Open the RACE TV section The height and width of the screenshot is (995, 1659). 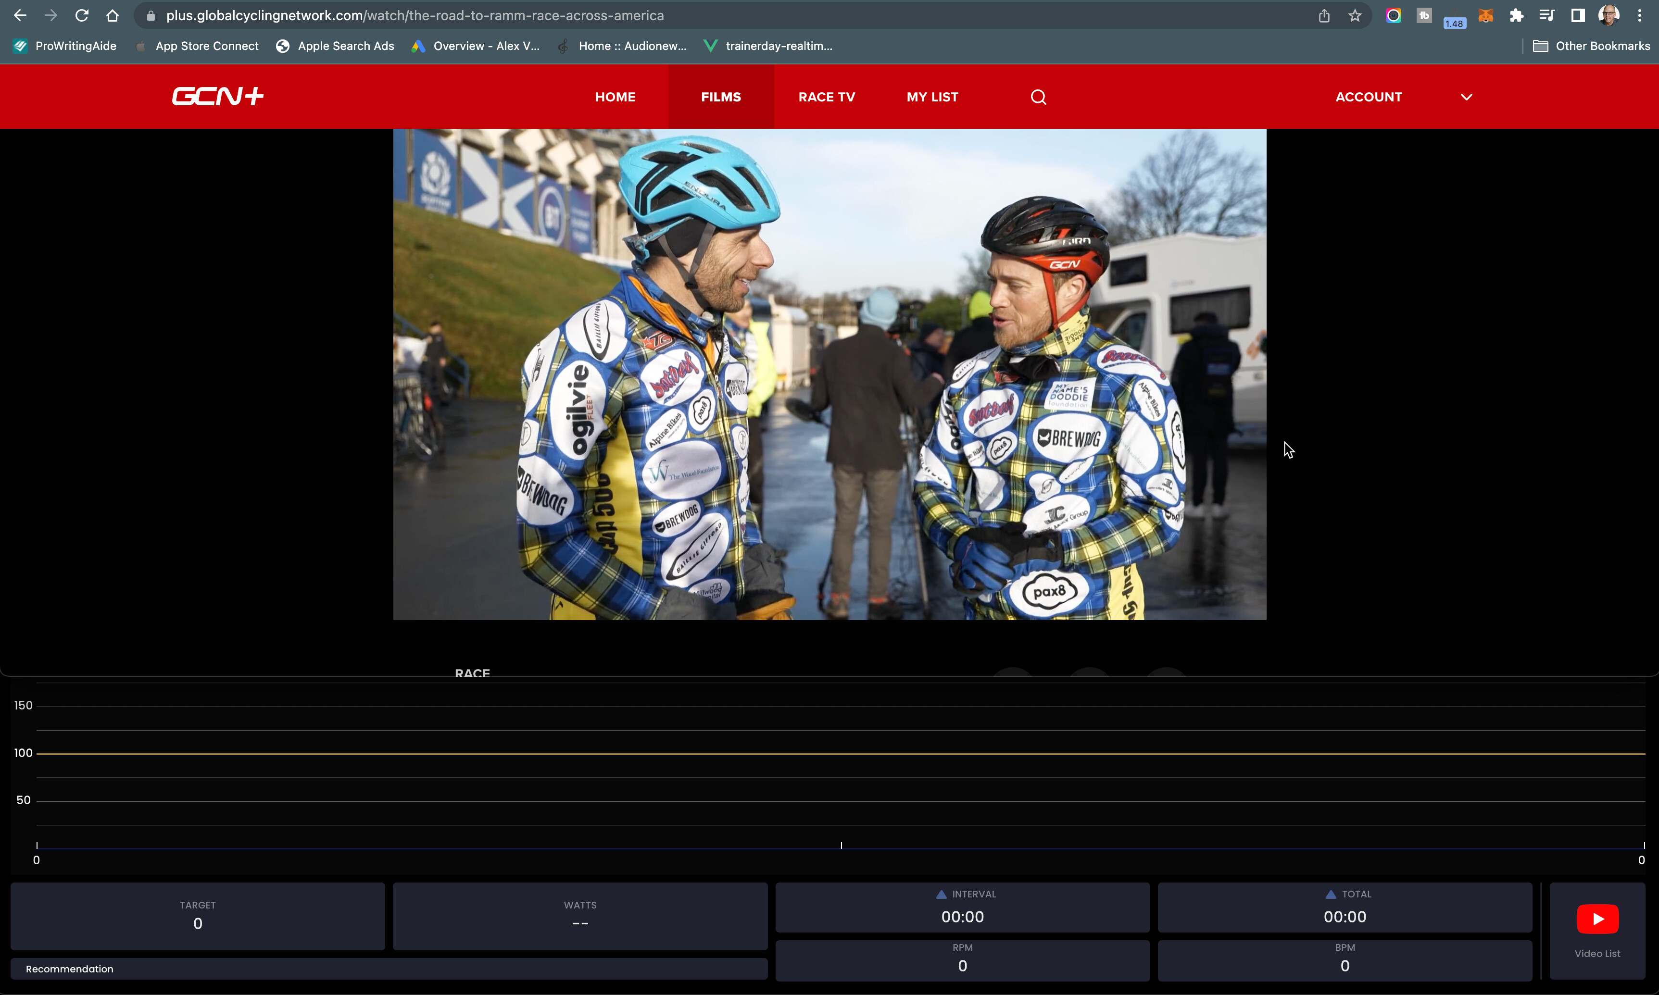click(x=827, y=97)
